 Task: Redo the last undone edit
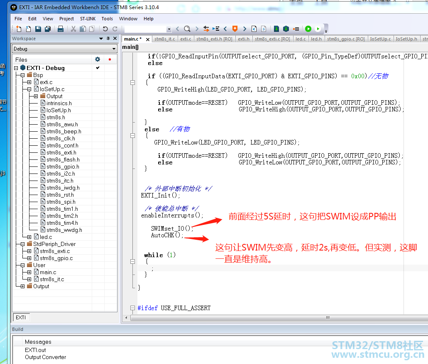click(x=115, y=29)
